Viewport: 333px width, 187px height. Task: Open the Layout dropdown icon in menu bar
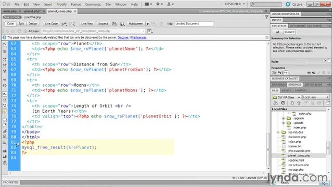coord(148,4)
